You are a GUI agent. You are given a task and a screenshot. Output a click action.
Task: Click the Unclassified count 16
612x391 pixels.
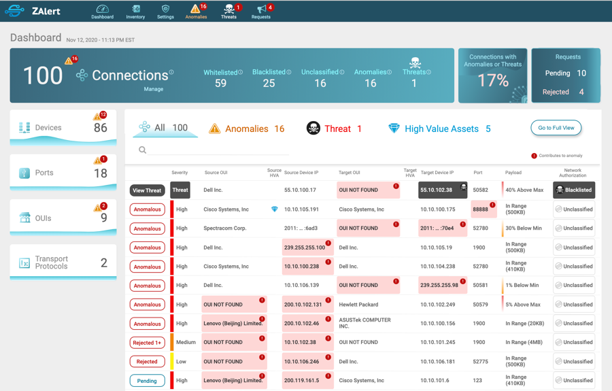(320, 83)
